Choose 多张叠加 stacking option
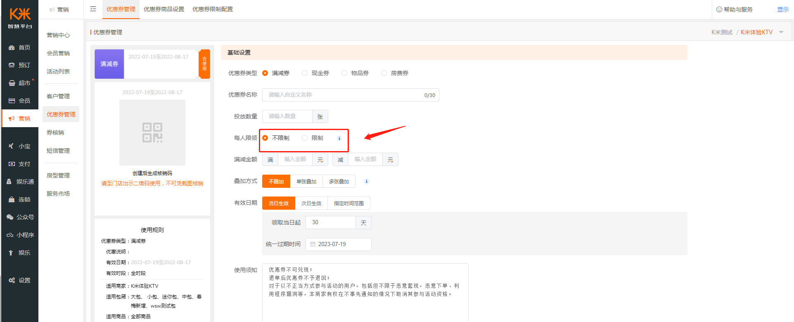 [339, 181]
